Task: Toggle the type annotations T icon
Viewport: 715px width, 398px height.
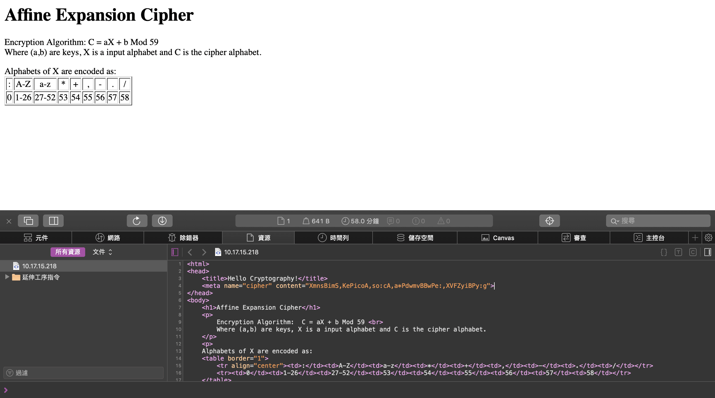Action: [678, 252]
